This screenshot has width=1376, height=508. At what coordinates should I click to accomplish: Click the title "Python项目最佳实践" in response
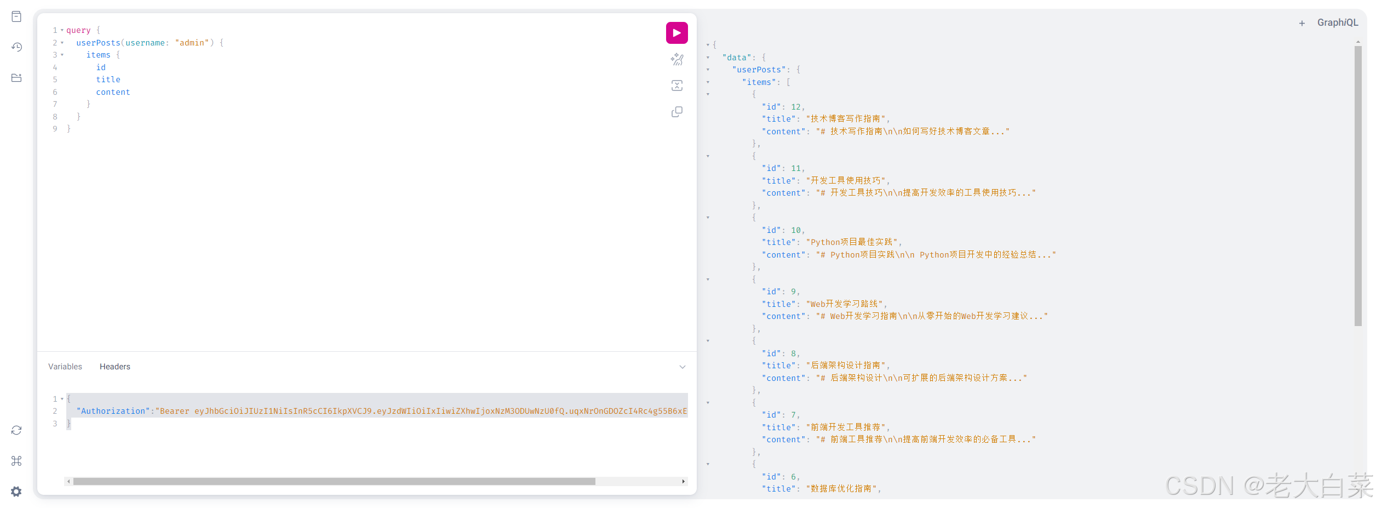852,242
